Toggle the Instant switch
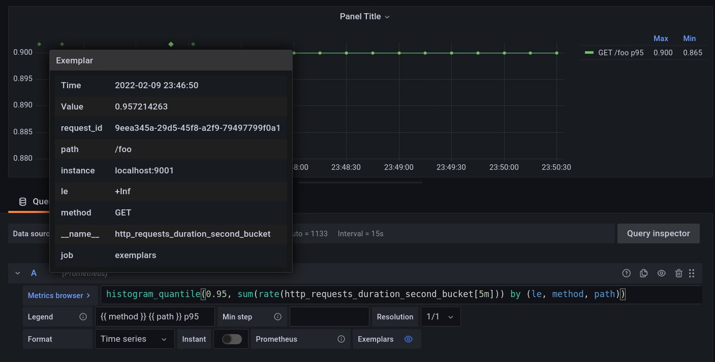 click(x=232, y=339)
